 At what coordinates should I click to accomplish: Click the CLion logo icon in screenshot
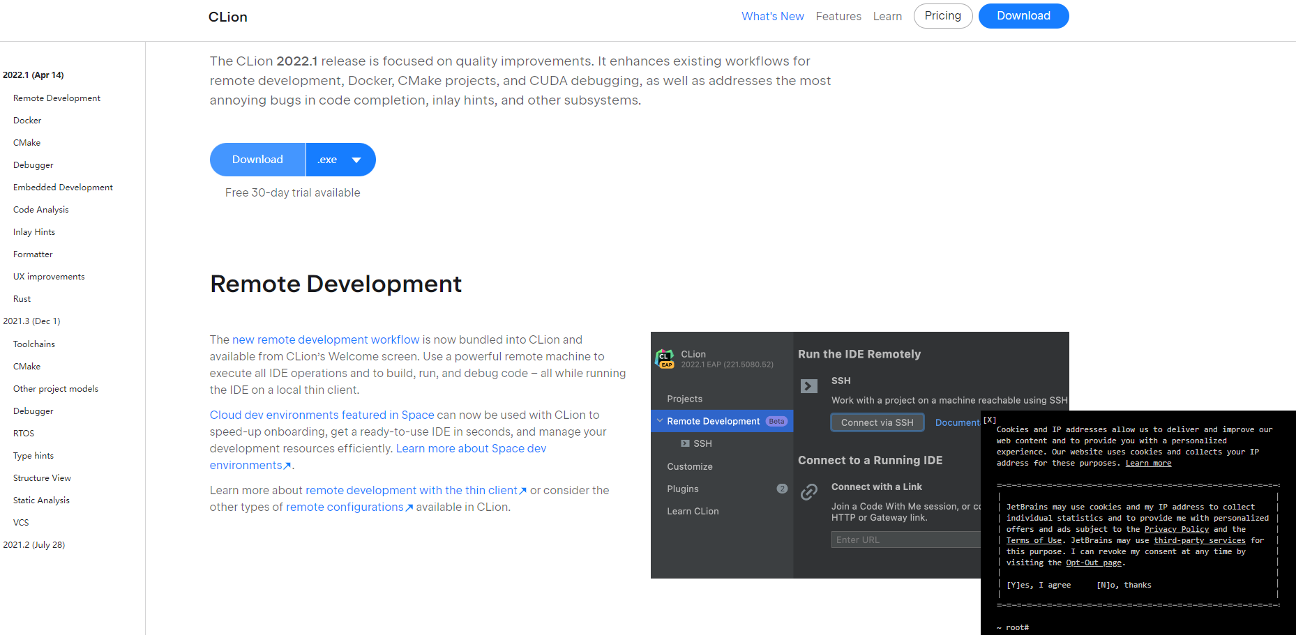click(x=665, y=359)
